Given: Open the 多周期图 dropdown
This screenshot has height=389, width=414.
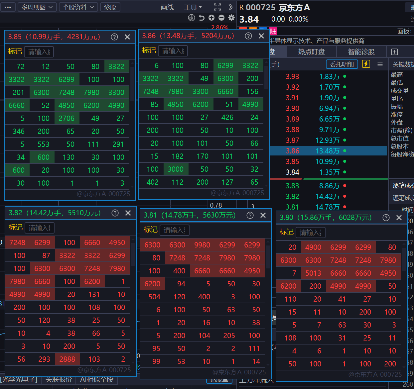Looking at the screenshot, I should click(x=37, y=7).
